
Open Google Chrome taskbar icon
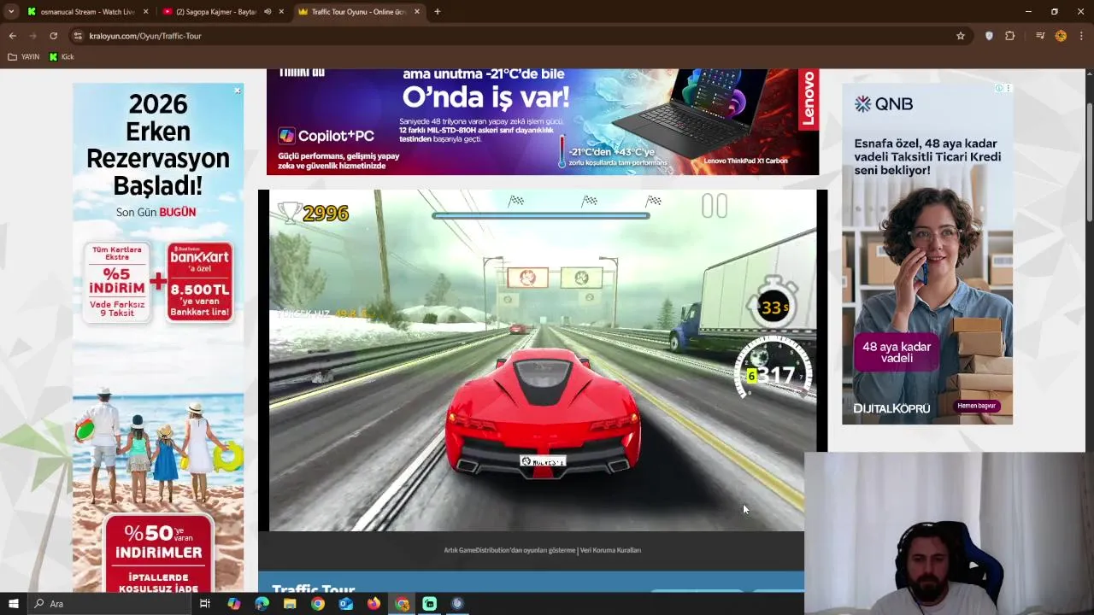pyautogui.click(x=318, y=604)
